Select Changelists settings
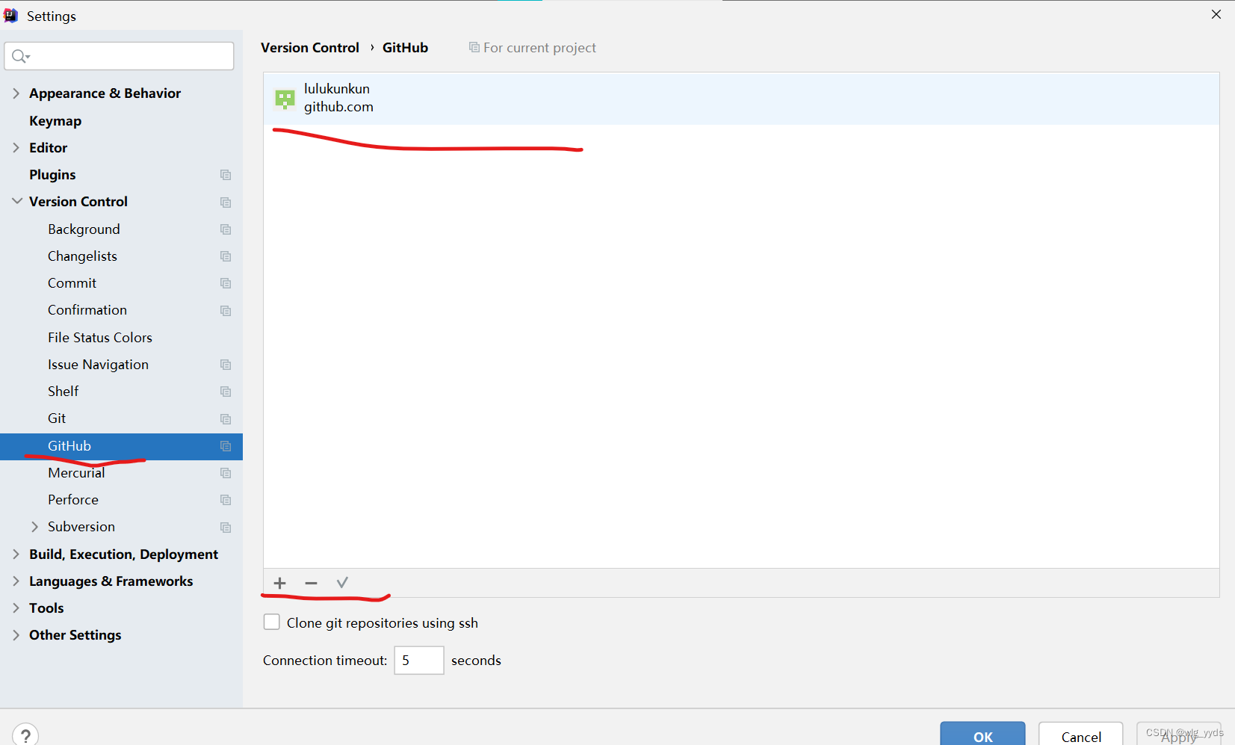1235x745 pixels. click(82, 256)
